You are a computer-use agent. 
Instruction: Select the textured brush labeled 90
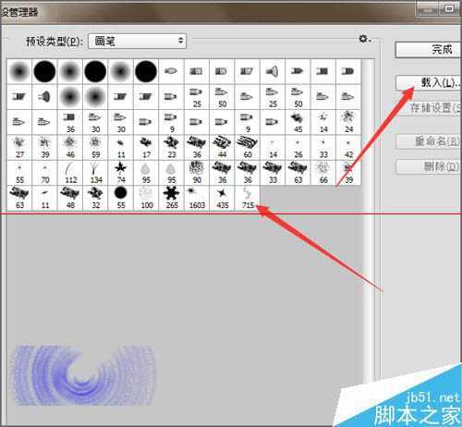click(197, 173)
